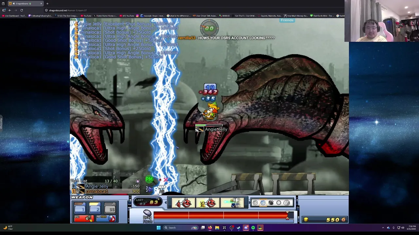419x235 pixels.
Task: Select the SS special weapon slot
Action: (x=110, y=208)
